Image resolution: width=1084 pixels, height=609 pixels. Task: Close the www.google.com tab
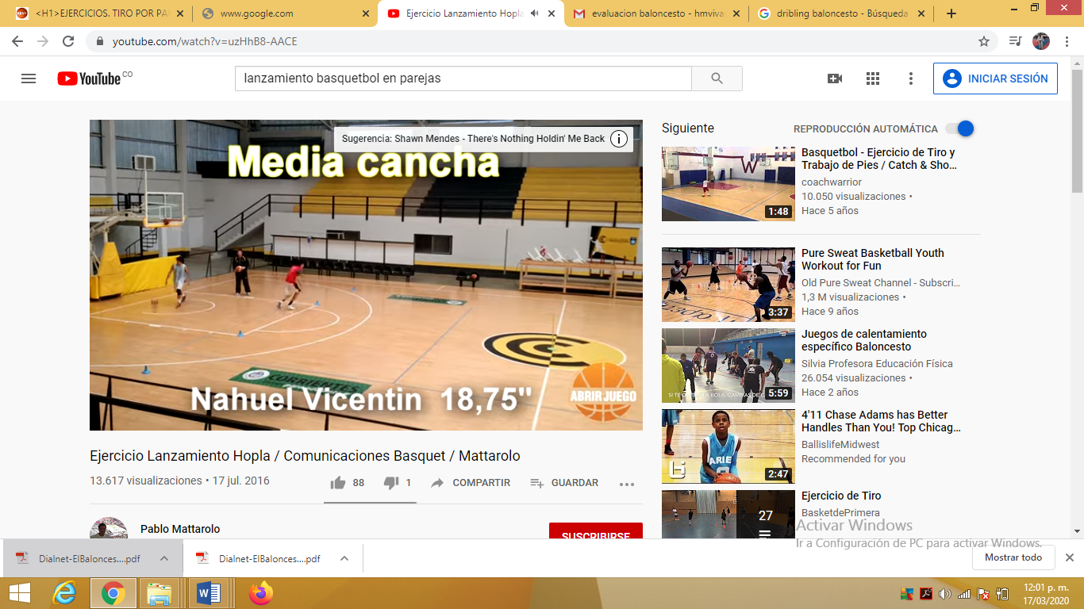click(x=366, y=13)
